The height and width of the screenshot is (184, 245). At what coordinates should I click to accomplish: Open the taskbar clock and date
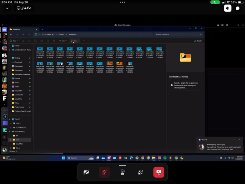tap(239, 158)
